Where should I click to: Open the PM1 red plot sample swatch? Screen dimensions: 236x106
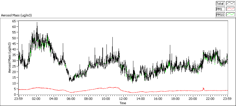(x=231, y=9)
